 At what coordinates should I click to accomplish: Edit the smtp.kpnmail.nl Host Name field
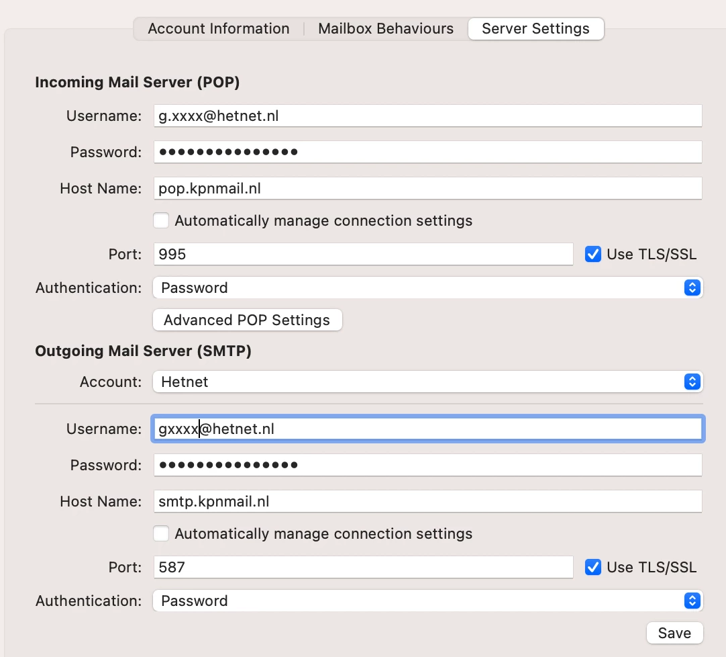click(427, 501)
